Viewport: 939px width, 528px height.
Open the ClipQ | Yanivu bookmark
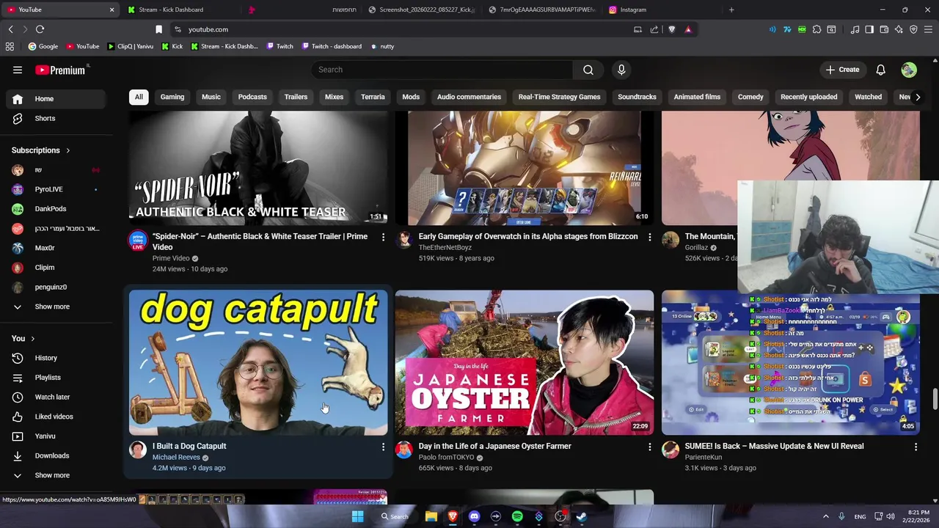point(131,46)
